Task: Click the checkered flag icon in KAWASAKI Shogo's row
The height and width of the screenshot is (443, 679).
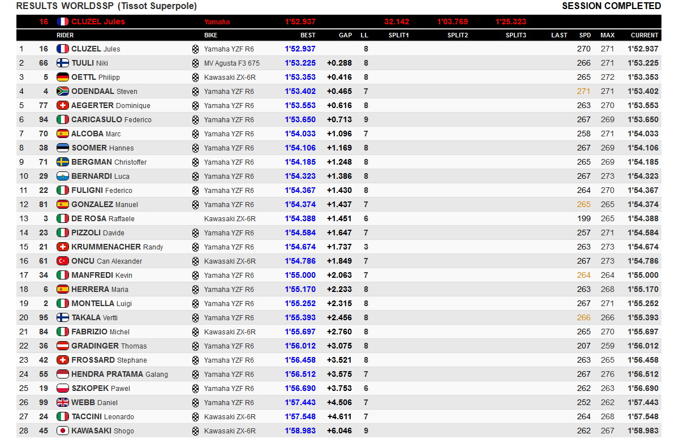Action: coord(196,431)
